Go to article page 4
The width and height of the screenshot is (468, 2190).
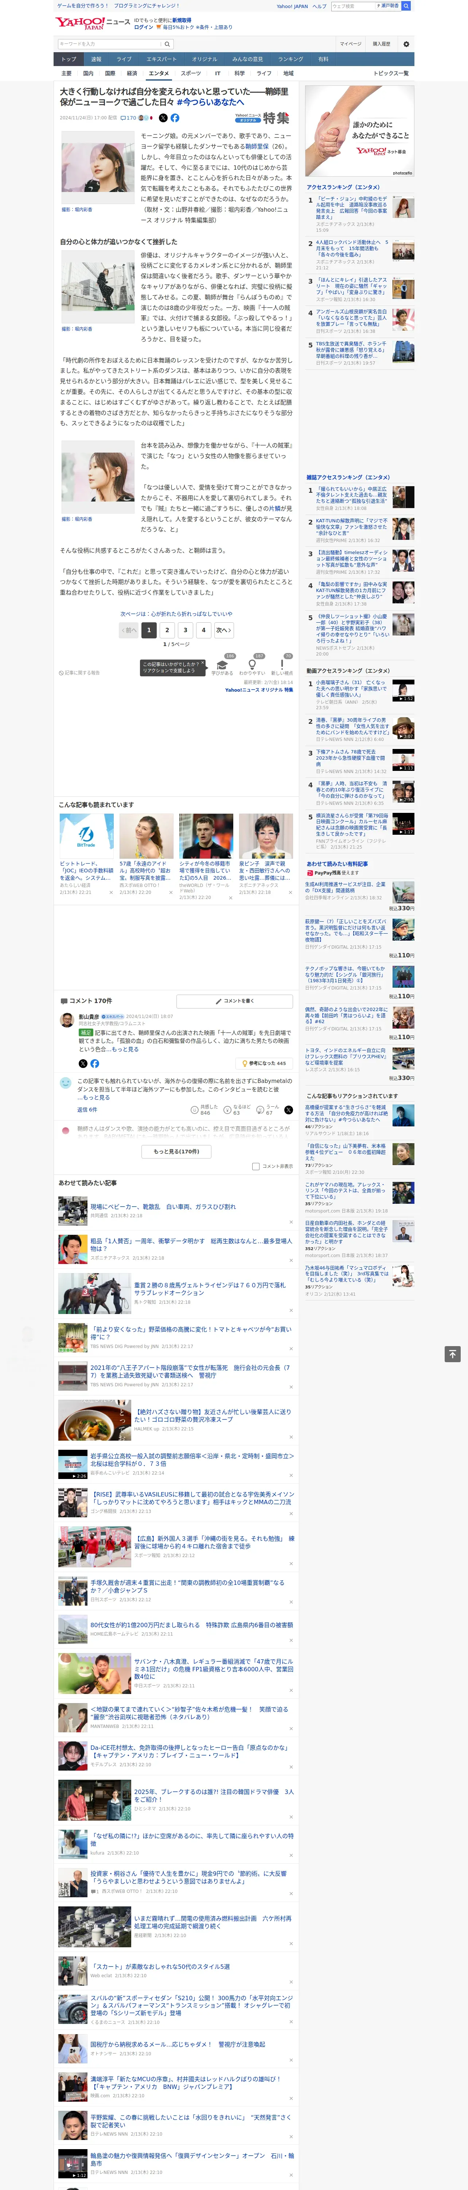tap(203, 630)
